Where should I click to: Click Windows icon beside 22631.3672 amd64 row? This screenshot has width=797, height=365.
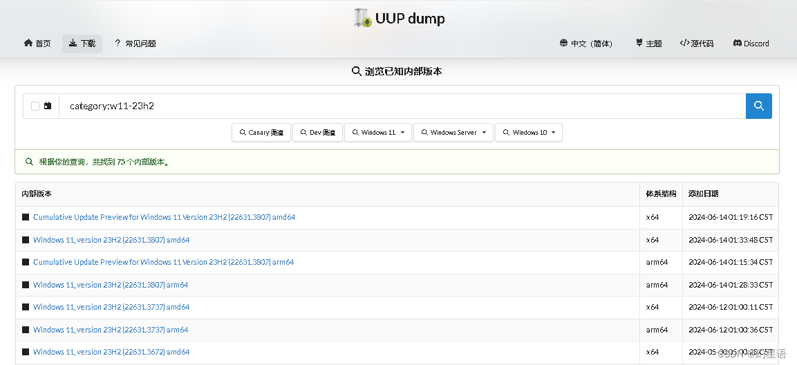26,352
